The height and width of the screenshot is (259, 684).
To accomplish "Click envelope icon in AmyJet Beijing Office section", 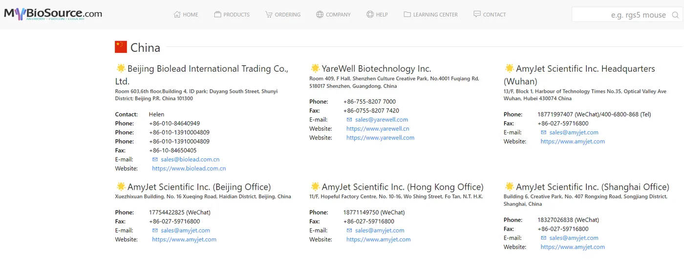I will [155, 231].
